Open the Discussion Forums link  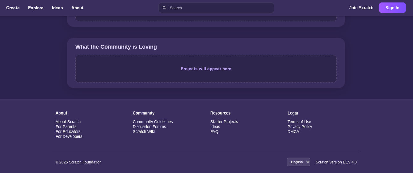pyautogui.click(x=149, y=127)
